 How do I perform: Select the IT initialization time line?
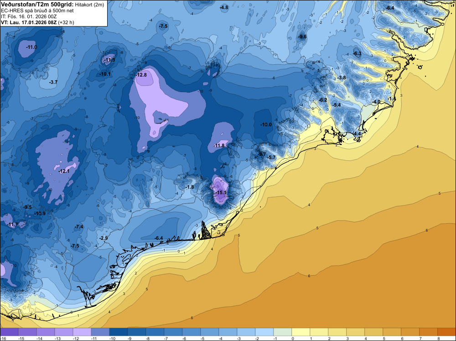(29, 16)
